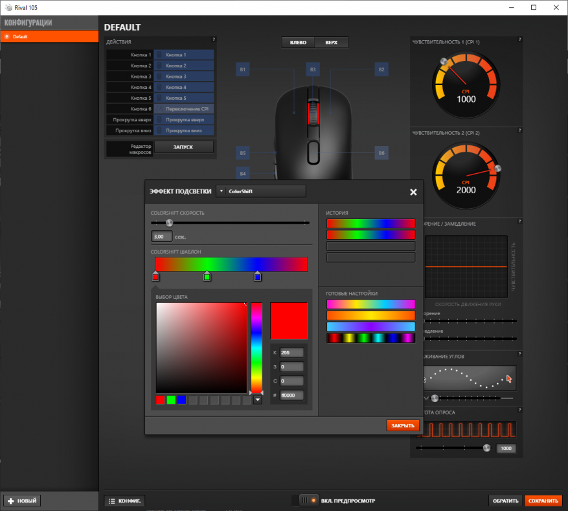The image size is (568, 511).
Task: Open help icon for CPI 2 sensitivity
Action: click(520, 130)
